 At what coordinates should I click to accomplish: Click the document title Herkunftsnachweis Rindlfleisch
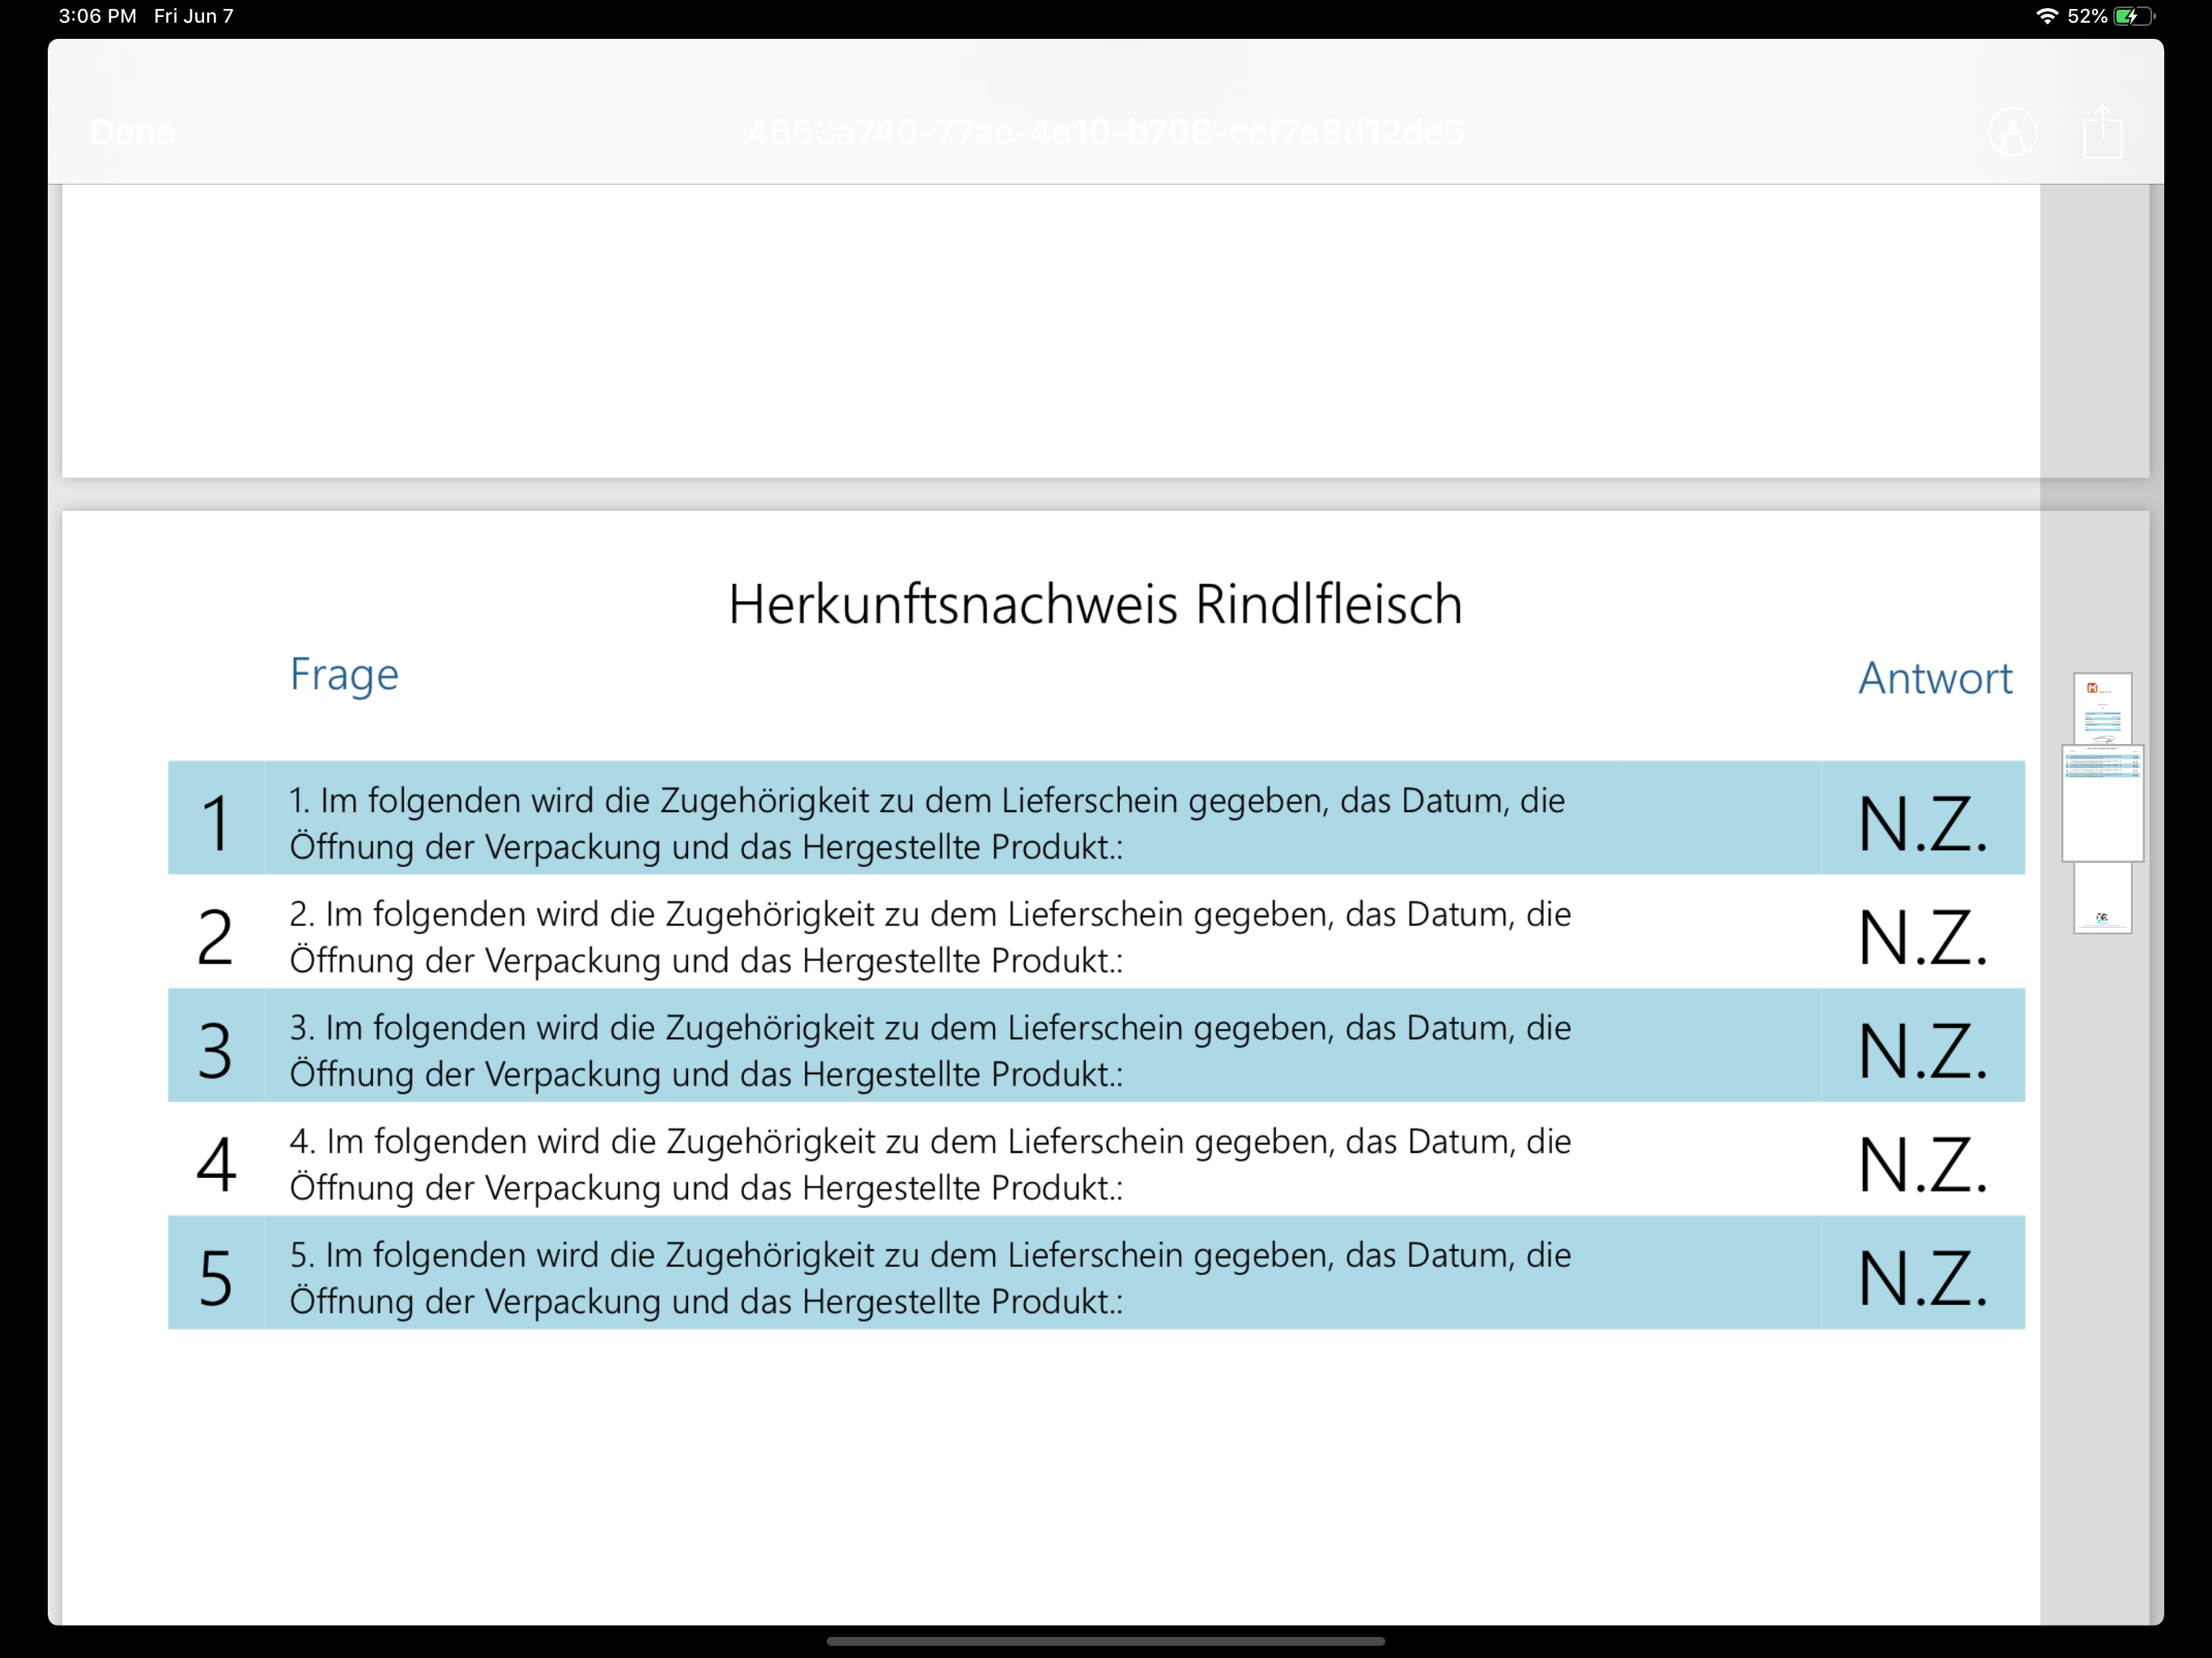coord(1095,604)
